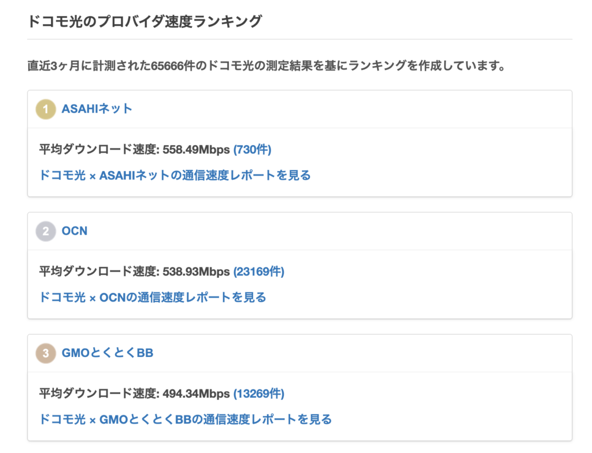Open ドコモ光 × OCN speed report
Image resolution: width=592 pixels, height=453 pixels.
(x=153, y=297)
